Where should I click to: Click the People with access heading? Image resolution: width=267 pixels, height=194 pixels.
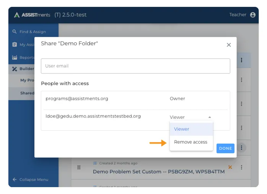pyautogui.click(x=65, y=84)
